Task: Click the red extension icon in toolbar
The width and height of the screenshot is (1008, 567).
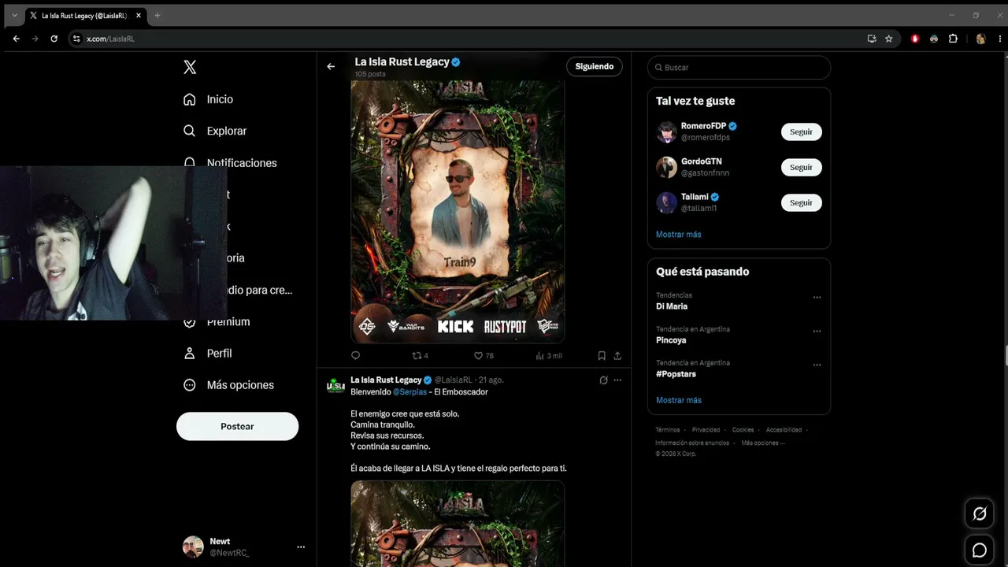Action: coord(915,39)
